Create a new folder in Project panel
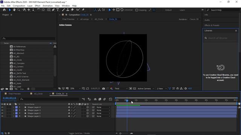Viewport: 241px width, 135px height. pyautogui.click(x=7, y=89)
